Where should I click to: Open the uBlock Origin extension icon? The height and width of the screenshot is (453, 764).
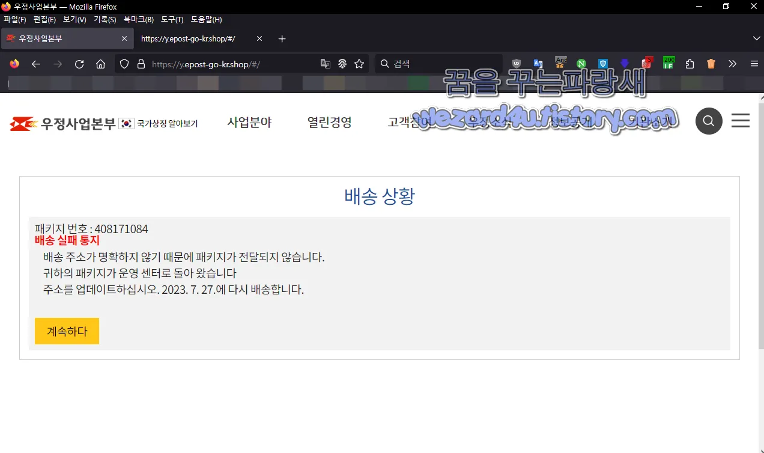click(515, 63)
